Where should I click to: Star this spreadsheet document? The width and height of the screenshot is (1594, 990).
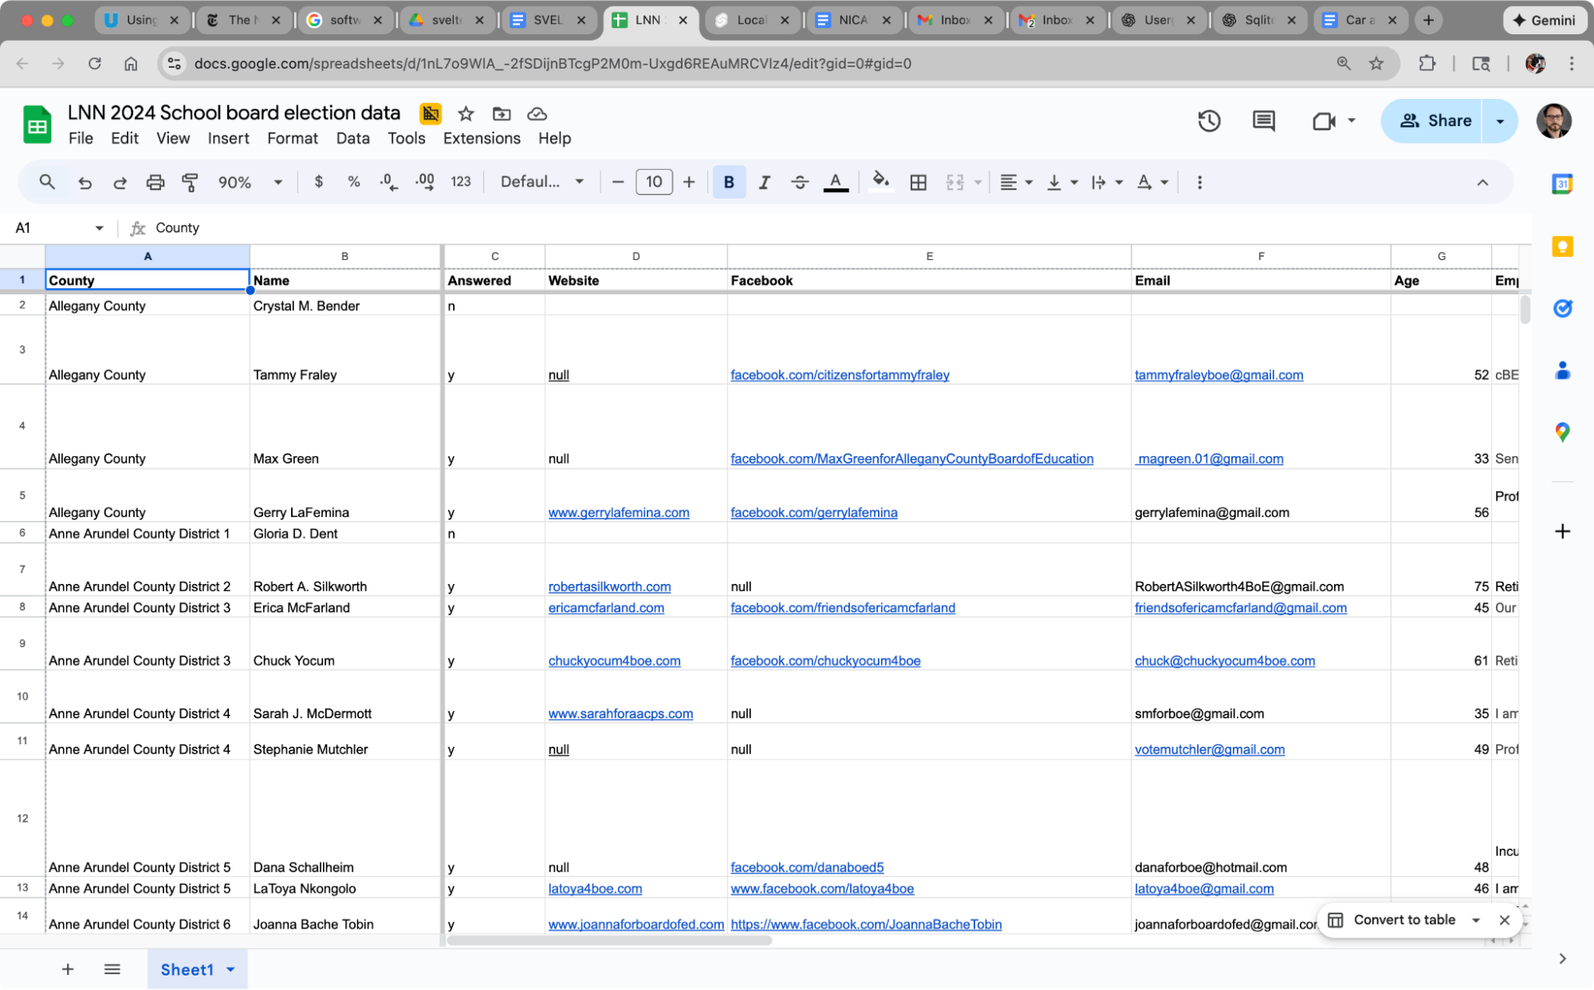(466, 113)
